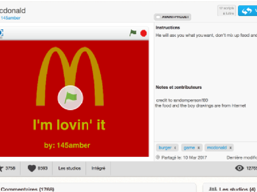Click the eye views icon
Viewport: 257px width, 192px height.
pos(239,168)
